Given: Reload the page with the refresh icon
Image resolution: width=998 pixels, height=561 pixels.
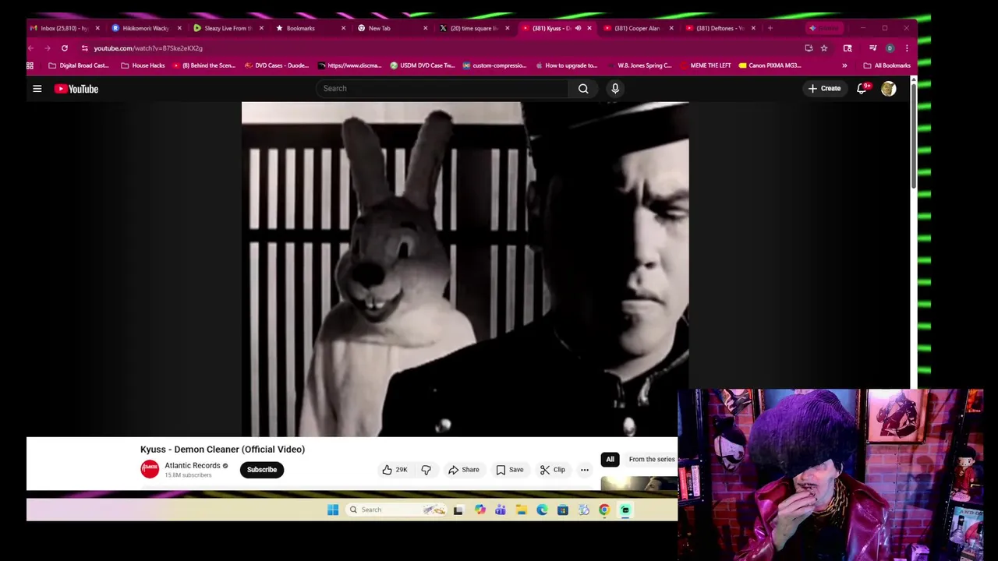Looking at the screenshot, I should click(x=65, y=48).
